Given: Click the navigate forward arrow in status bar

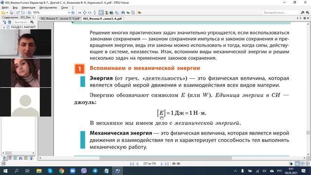Looking at the screenshot, I should tap(178, 164).
